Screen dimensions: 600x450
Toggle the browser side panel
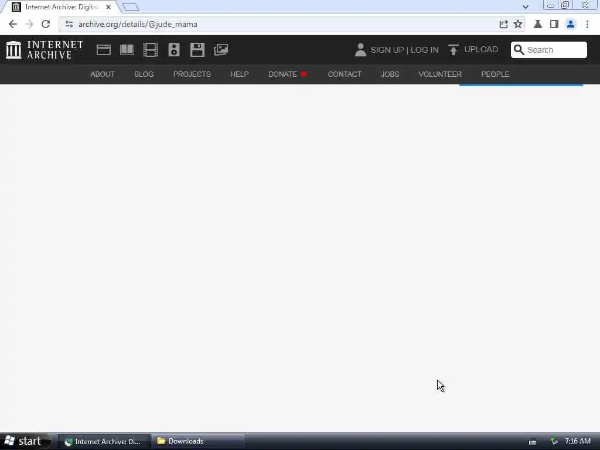(x=554, y=24)
